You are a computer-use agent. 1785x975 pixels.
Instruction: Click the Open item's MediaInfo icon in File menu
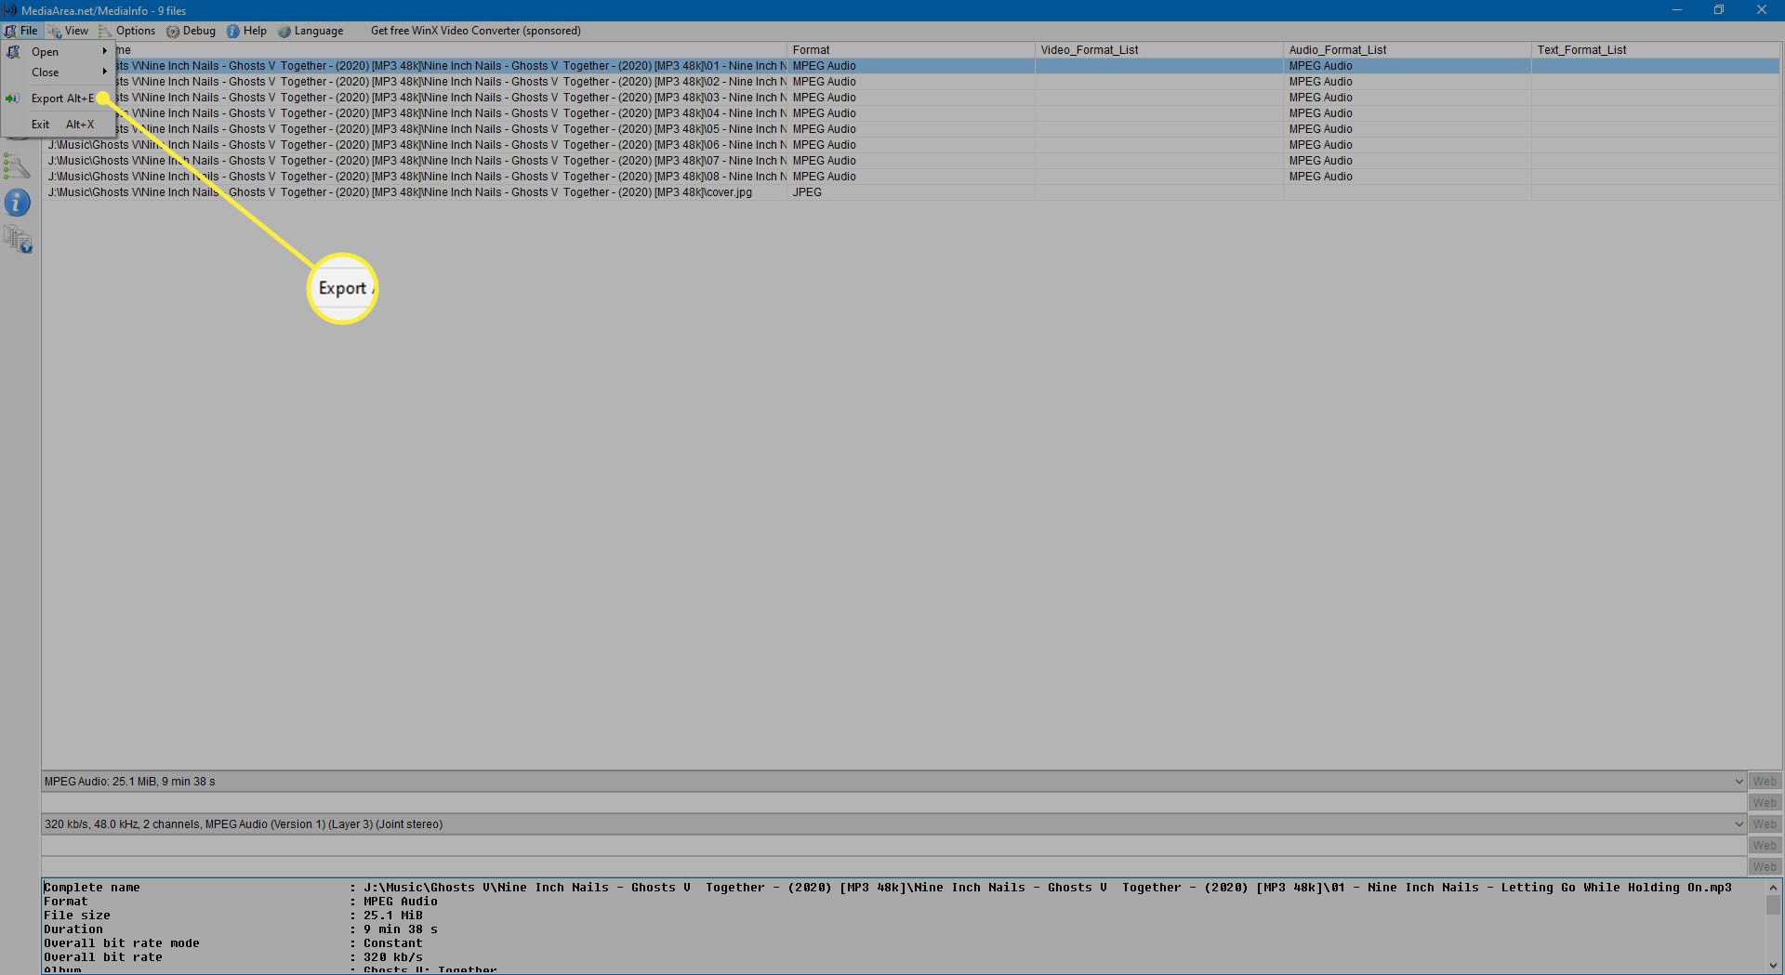tap(13, 52)
